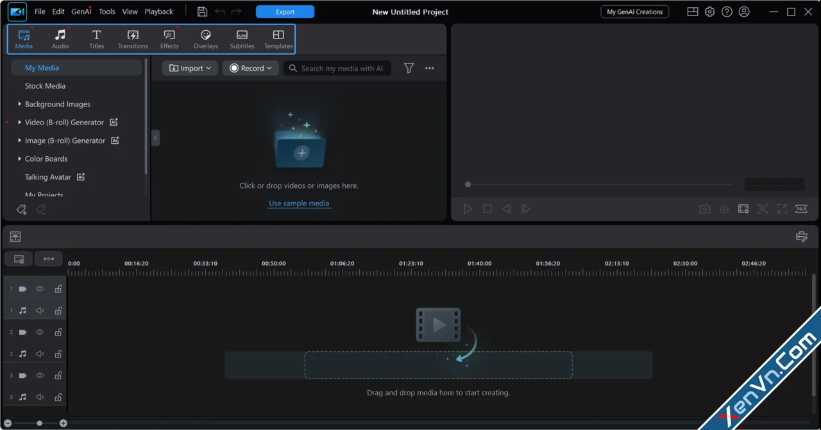821x430 pixels.
Task: Toggle visibility of video track 1
Action: coord(40,289)
